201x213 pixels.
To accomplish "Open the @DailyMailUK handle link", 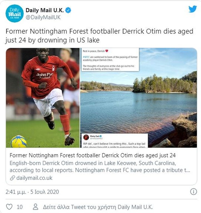I will [43, 17].
